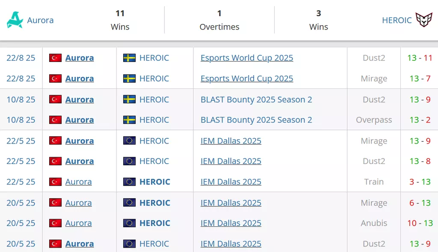Click the Aurora team logo in header
438x252 pixels.
tap(15, 20)
